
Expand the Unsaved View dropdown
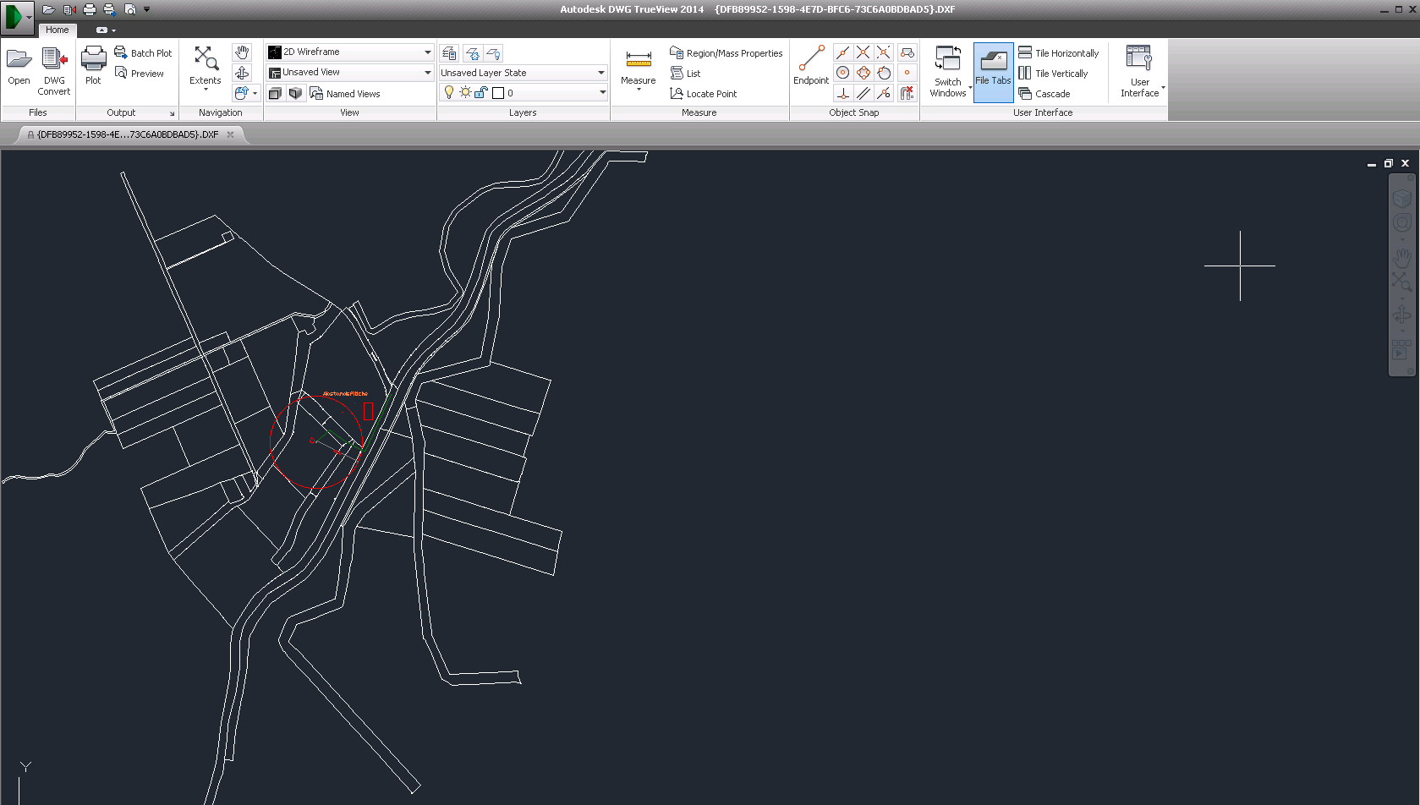pos(427,73)
